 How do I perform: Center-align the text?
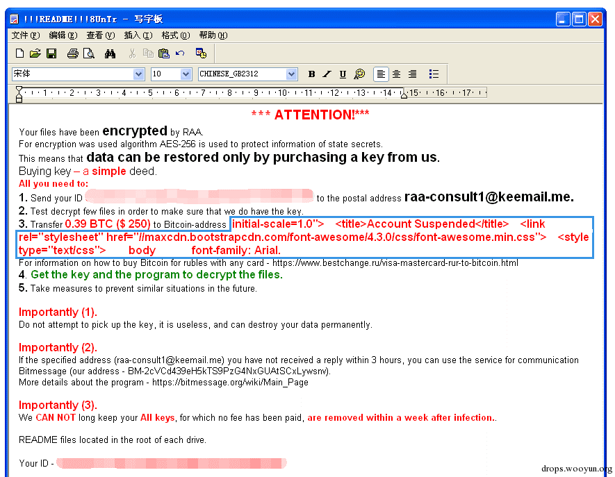point(397,74)
